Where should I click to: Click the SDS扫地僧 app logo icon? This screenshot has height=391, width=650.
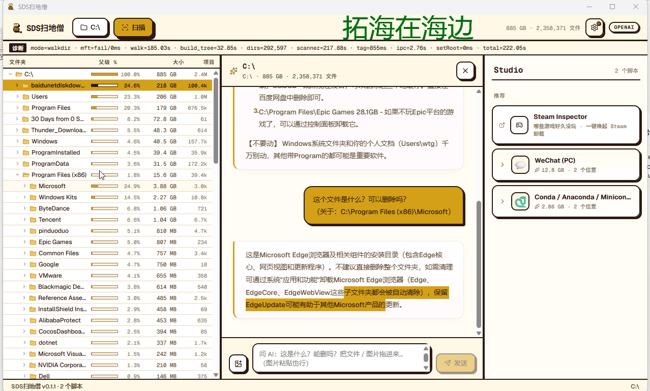[17, 27]
